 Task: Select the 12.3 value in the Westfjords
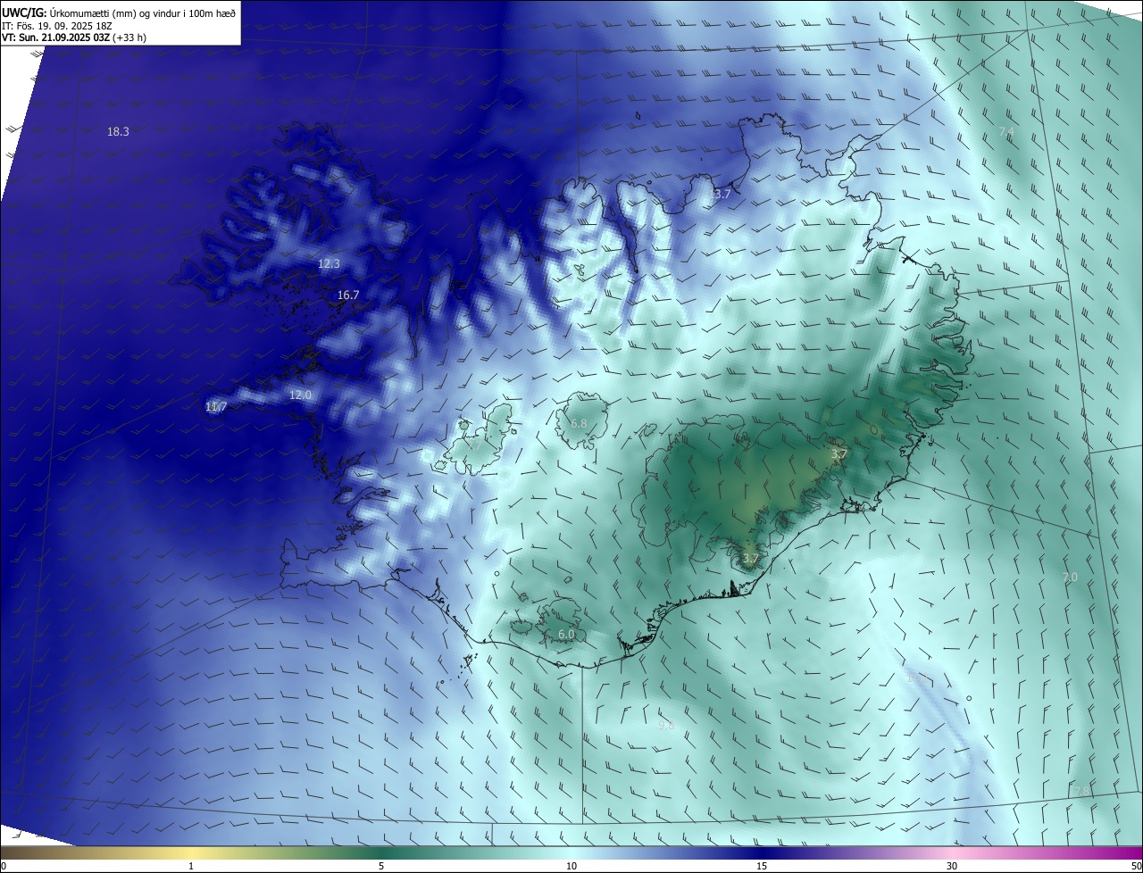pyautogui.click(x=329, y=264)
